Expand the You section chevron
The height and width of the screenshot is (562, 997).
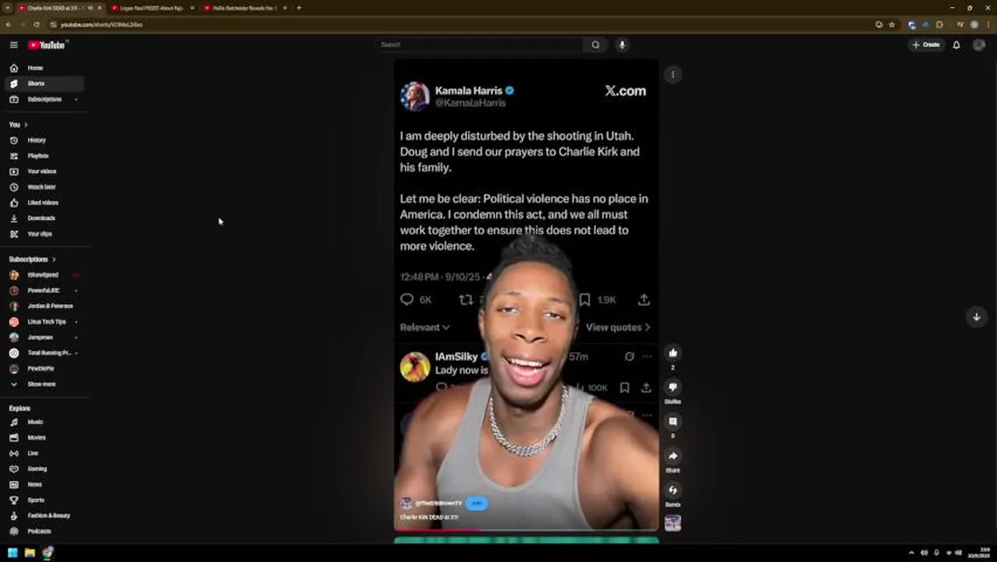point(26,125)
